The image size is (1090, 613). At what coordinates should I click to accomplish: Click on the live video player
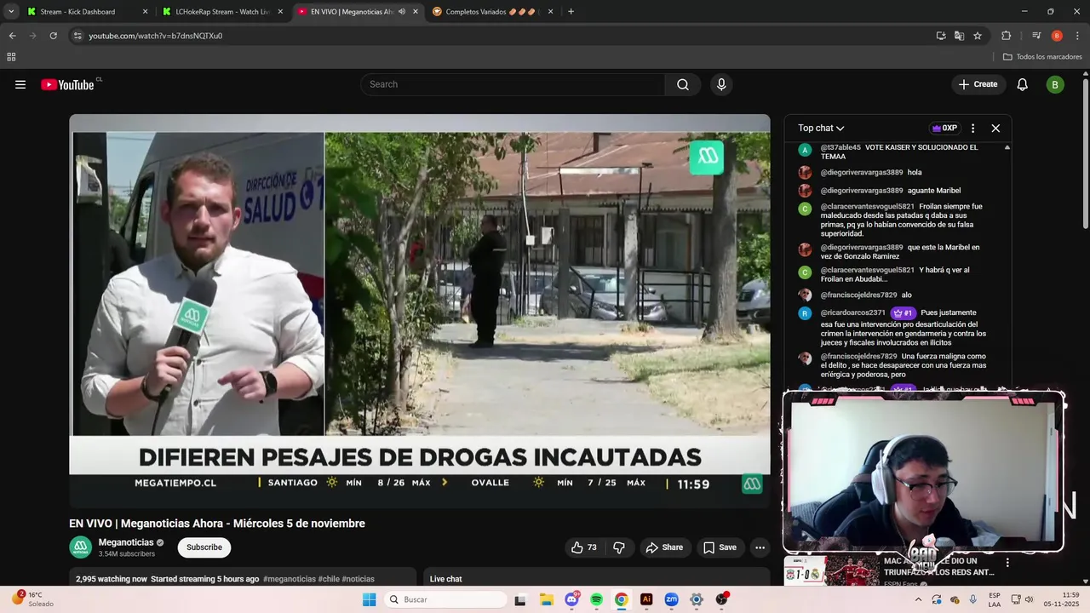420,311
